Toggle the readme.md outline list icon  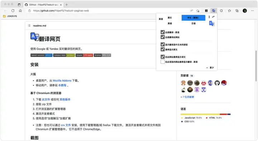(x=29, y=26)
